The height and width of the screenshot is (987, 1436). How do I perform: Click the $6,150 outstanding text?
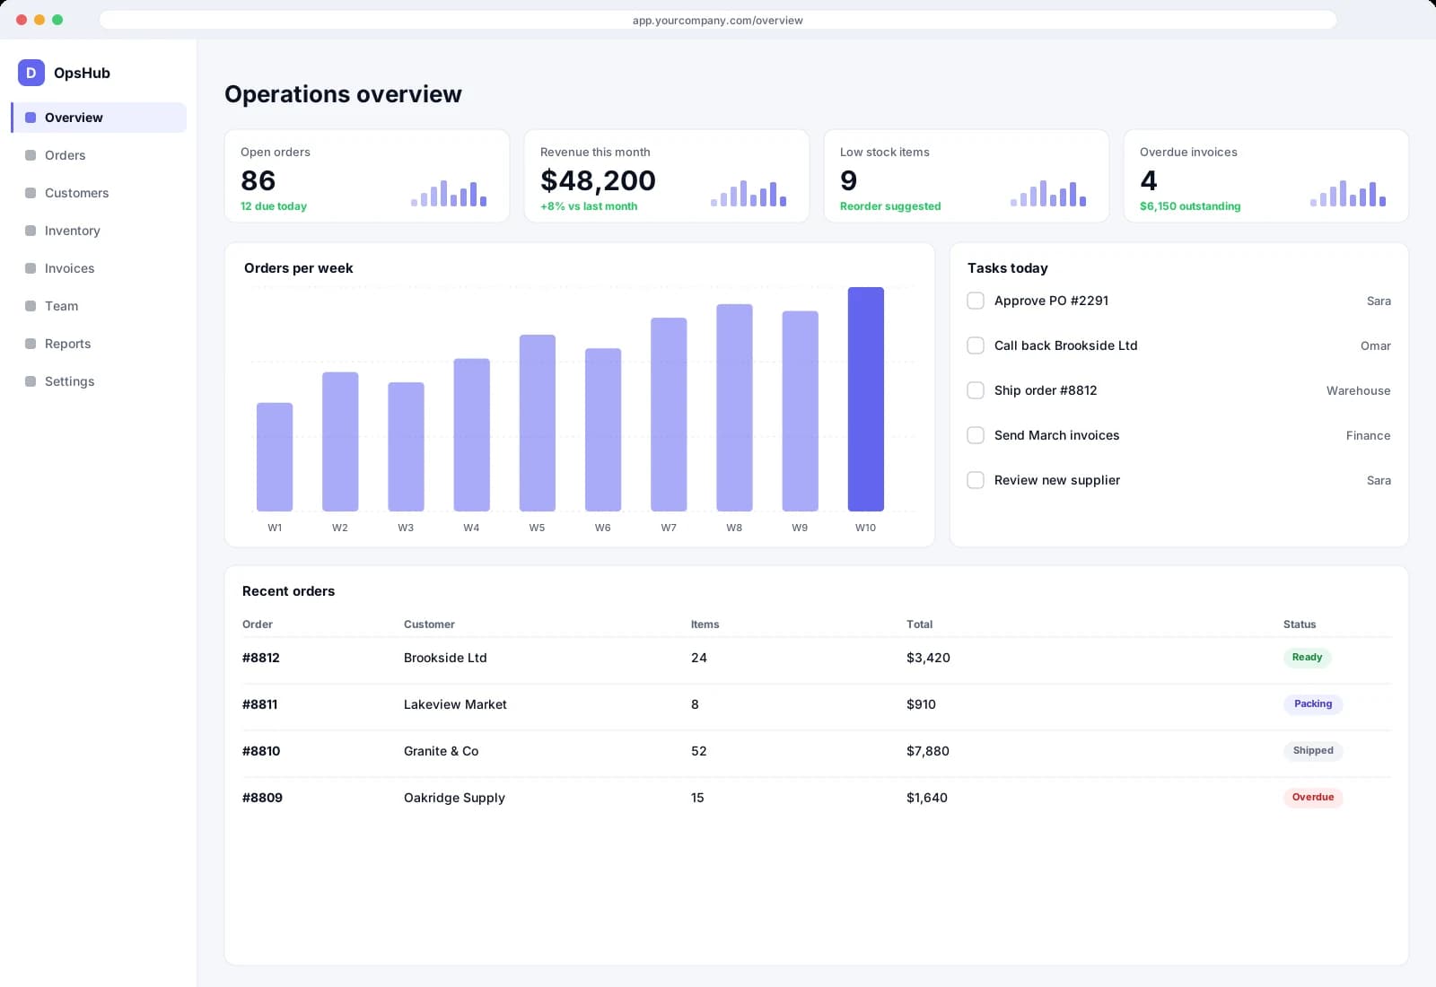(x=1190, y=206)
